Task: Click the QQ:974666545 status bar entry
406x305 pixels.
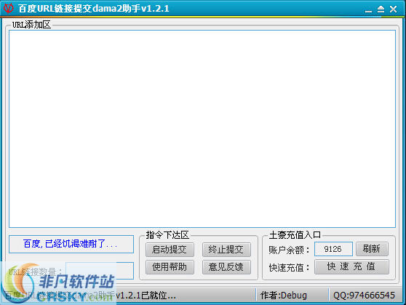Action: 364,295
